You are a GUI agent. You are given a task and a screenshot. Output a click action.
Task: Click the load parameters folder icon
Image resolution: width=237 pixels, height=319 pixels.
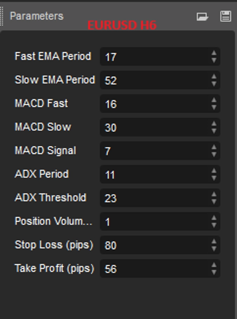[x=202, y=16]
